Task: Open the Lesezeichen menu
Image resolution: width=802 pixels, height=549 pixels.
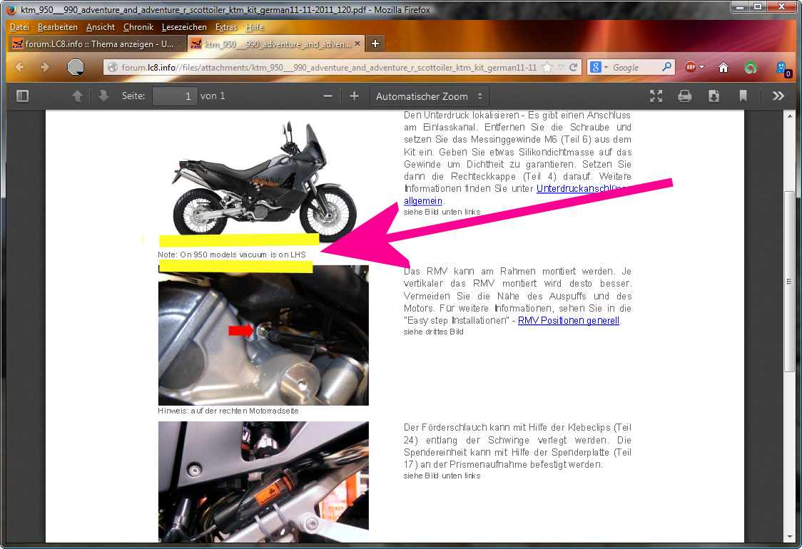Action: click(x=184, y=27)
